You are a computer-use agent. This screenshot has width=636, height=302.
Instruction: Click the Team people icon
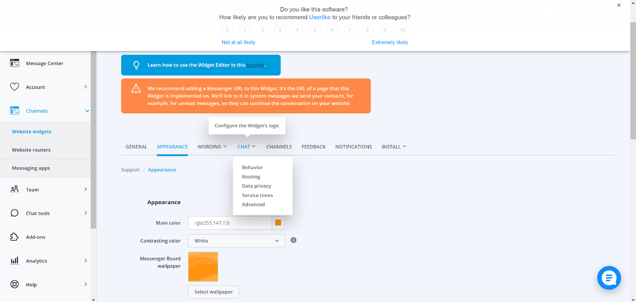click(x=15, y=189)
